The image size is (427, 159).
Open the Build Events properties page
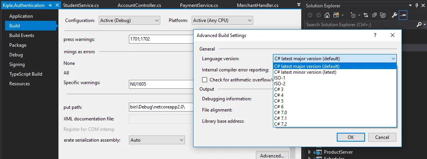tap(22, 36)
